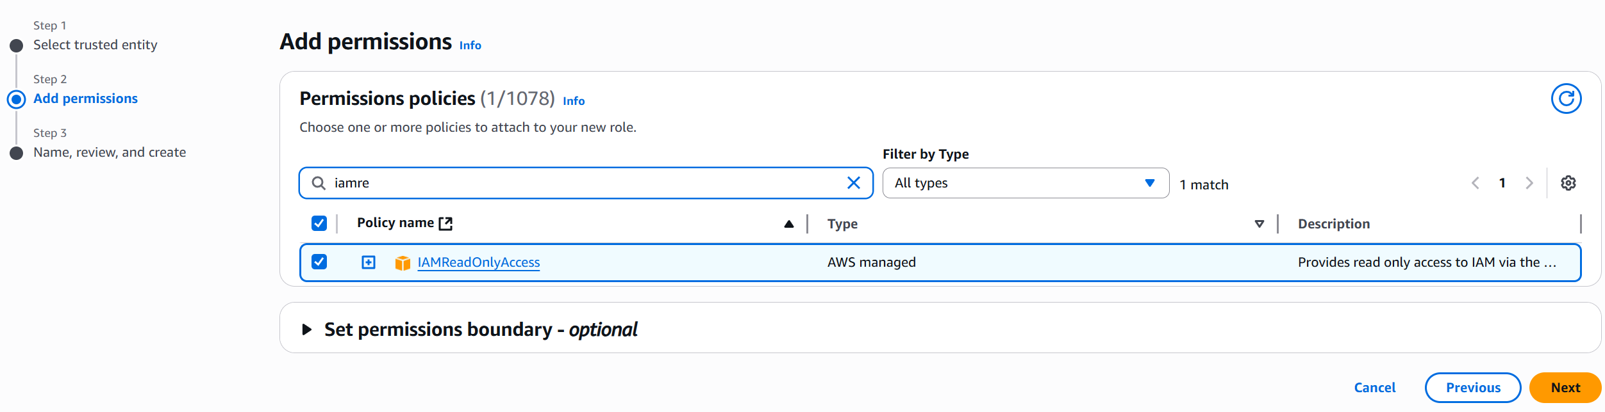Click the Next button
The width and height of the screenshot is (1605, 412).
coord(1565,388)
